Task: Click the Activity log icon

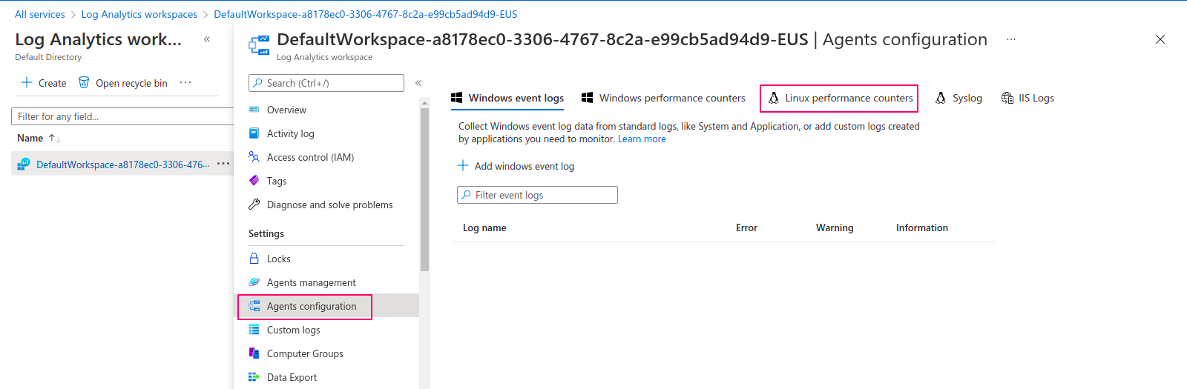Action: click(254, 133)
